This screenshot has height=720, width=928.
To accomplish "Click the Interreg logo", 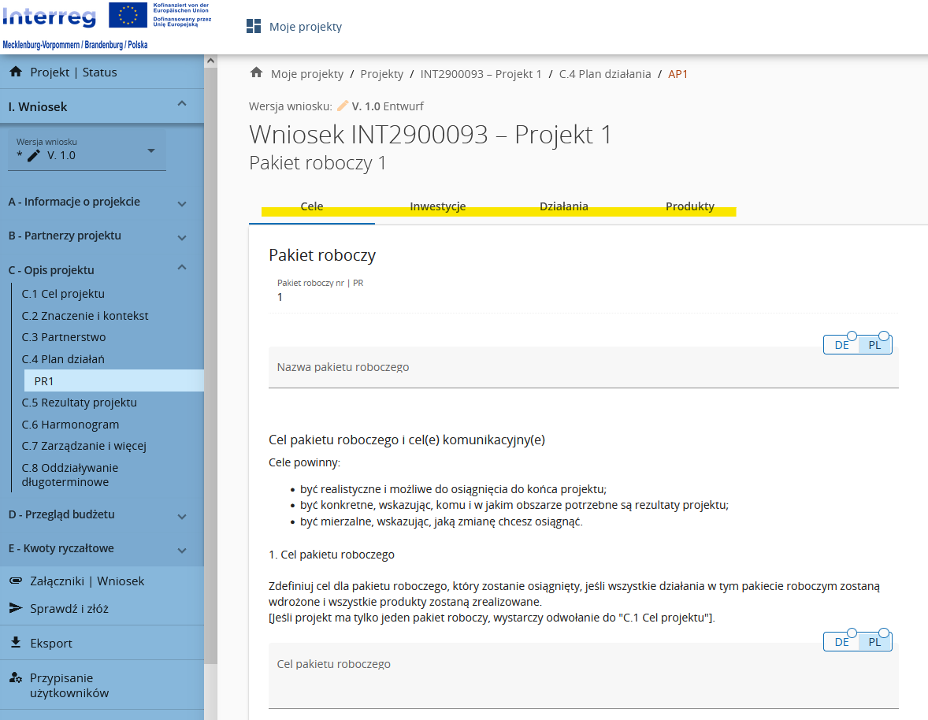I will 50,16.
